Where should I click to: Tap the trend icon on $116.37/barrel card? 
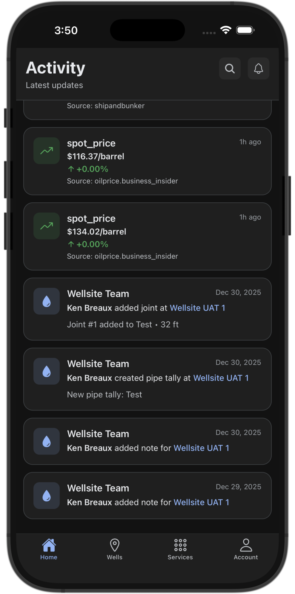pos(47,151)
